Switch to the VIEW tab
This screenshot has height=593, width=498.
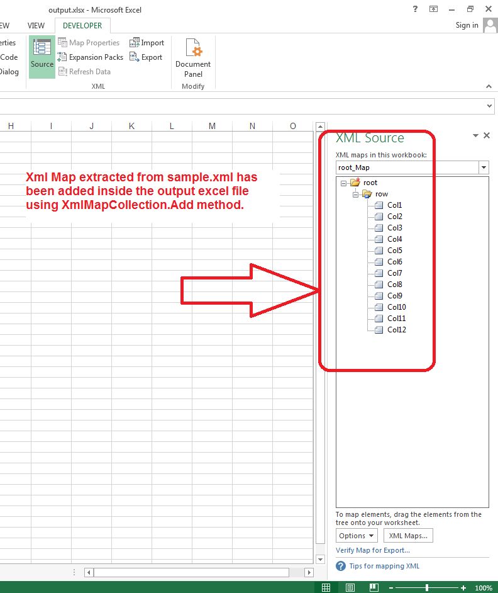pyautogui.click(x=36, y=26)
